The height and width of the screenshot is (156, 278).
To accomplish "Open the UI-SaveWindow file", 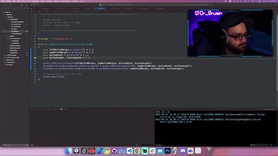I will tap(17, 34).
